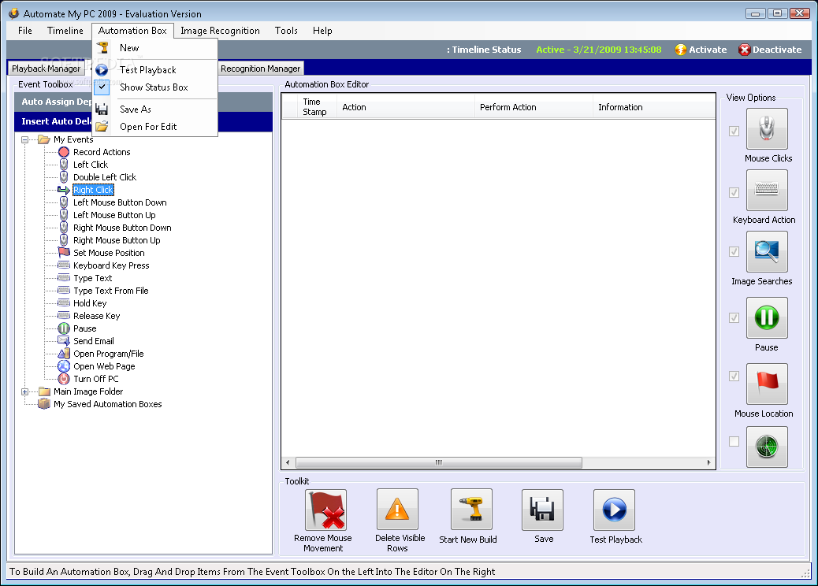This screenshot has height=586, width=818.
Task: Expand the Main Image Folder node
Action: click(x=24, y=391)
